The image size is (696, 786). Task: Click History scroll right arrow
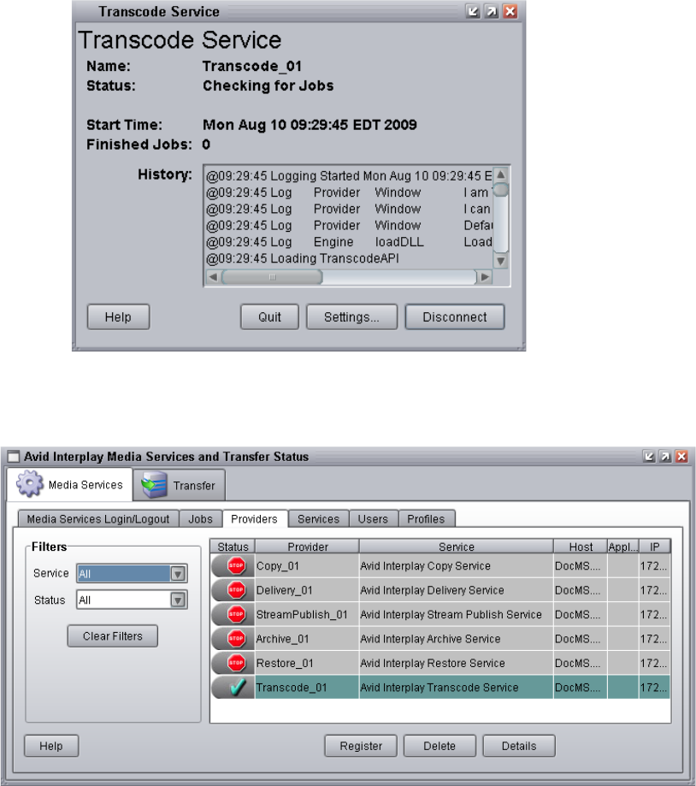coord(485,277)
